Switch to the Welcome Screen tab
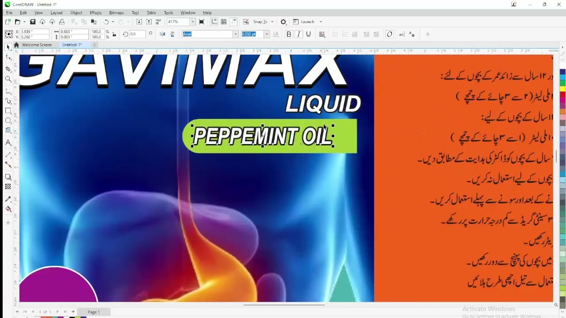This screenshot has width=566, height=318. pyautogui.click(x=37, y=45)
